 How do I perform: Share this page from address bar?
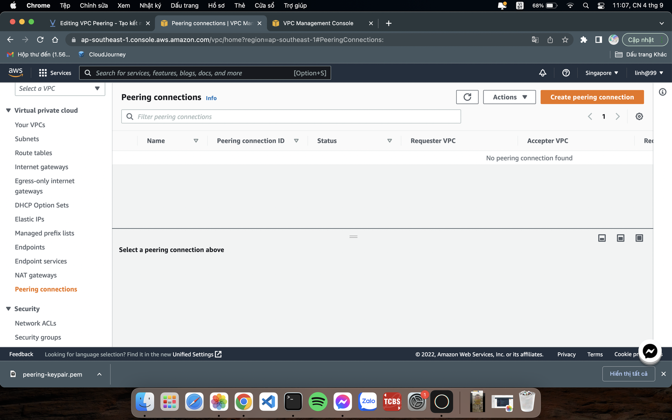pyautogui.click(x=550, y=40)
